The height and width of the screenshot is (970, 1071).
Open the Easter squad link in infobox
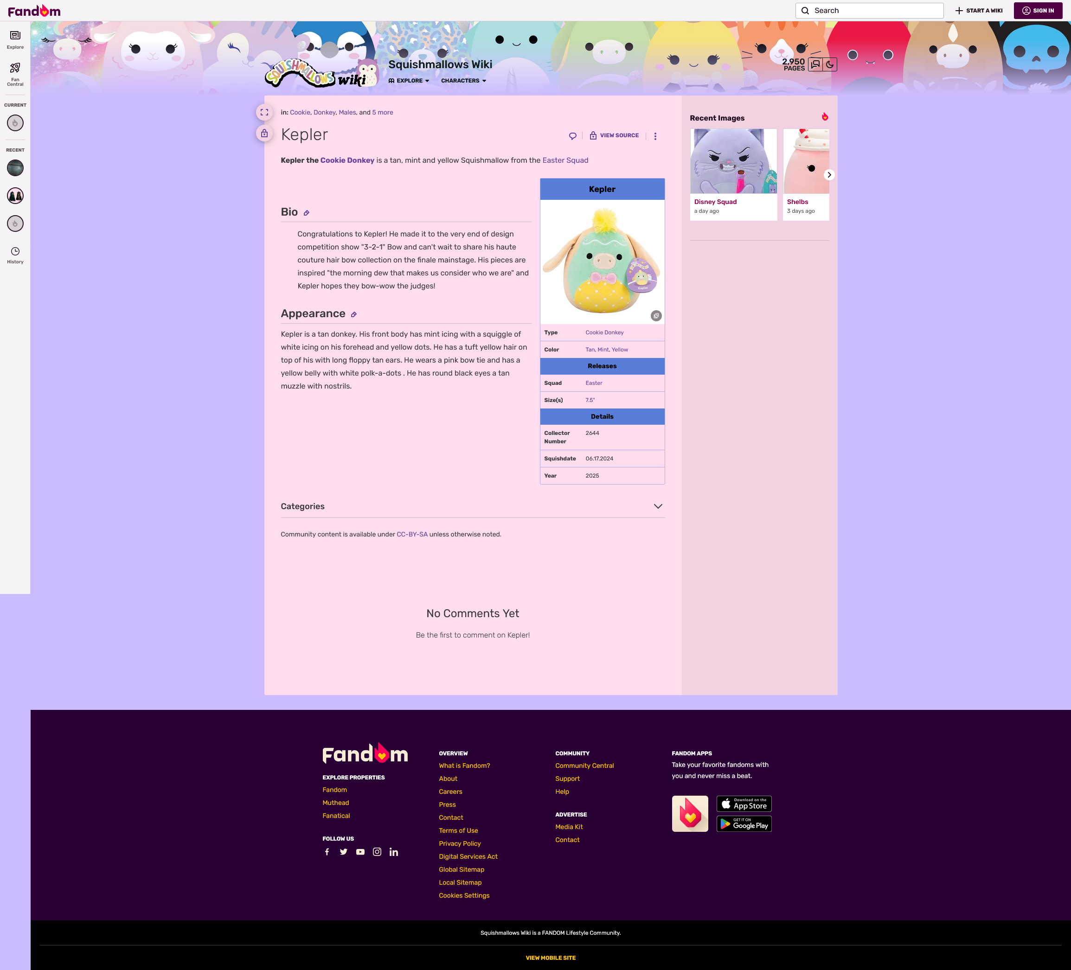[594, 383]
